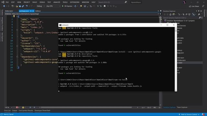
Task: Click the bookmark toolbar icon
Action: [104, 6]
